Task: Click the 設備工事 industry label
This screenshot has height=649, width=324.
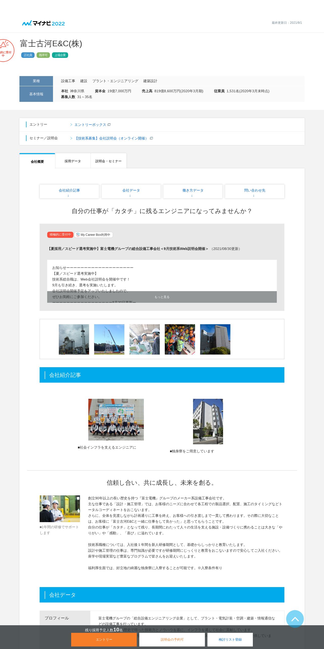Action: pos(68,81)
